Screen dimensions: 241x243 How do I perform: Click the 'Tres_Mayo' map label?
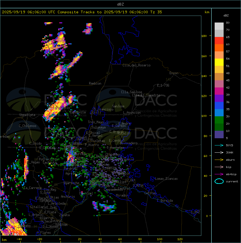[96, 122]
